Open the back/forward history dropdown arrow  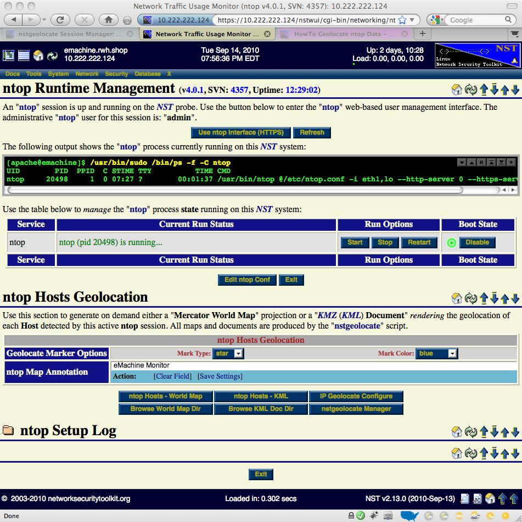(44, 20)
